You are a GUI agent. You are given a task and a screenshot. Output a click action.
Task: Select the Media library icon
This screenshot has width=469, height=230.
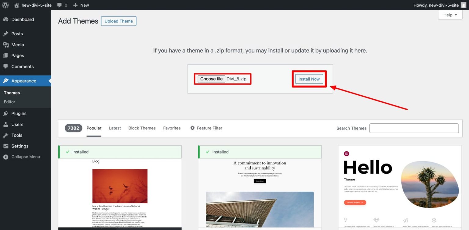(x=6, y=44)
